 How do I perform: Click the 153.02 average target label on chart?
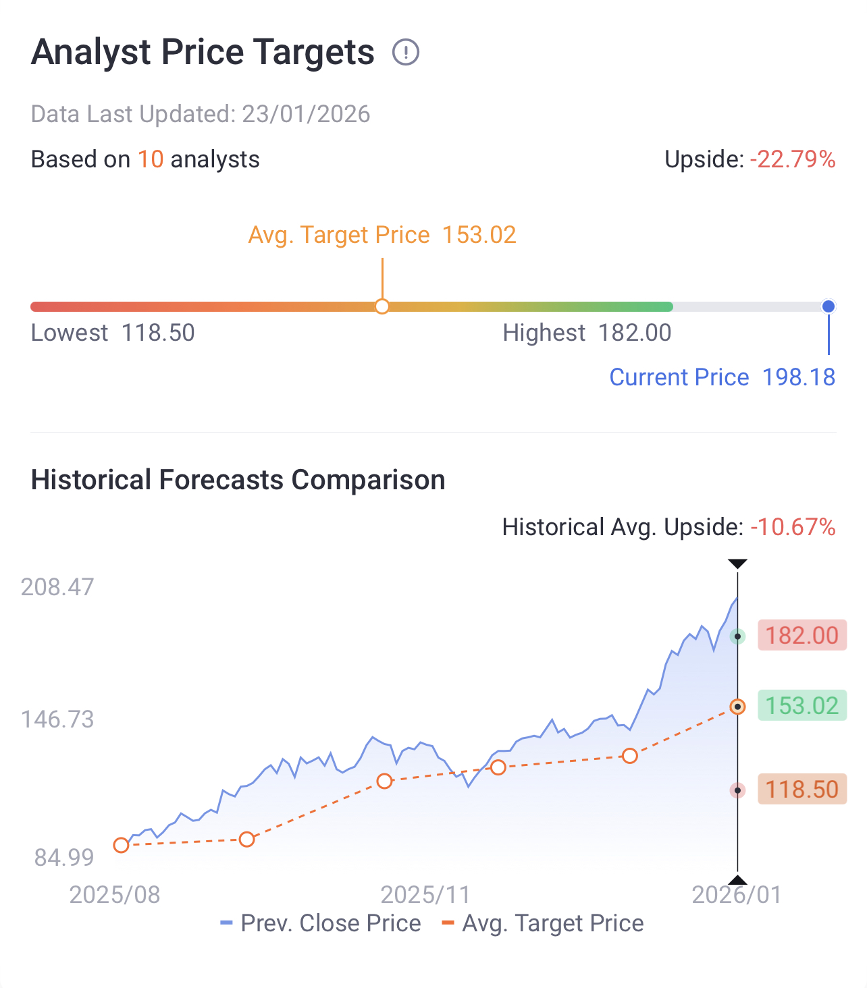coord(802,705)
